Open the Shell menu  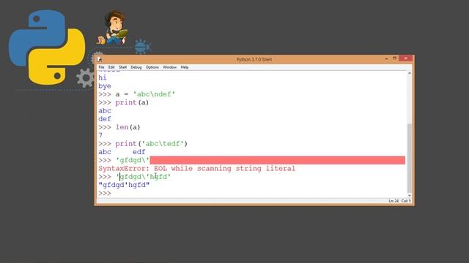click(x=122, y=67)
